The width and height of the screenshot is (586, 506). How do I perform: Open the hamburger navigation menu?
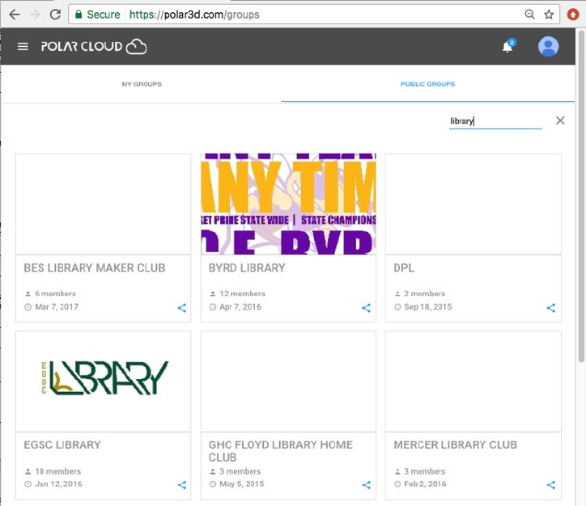[23, 47]
